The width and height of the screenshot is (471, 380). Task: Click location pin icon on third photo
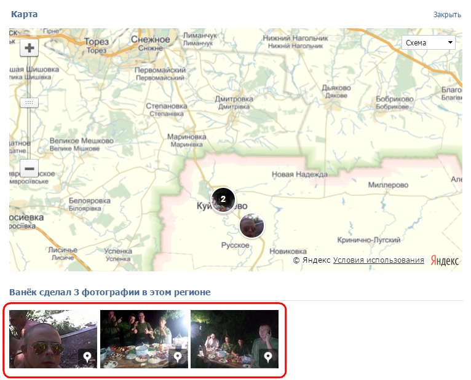coord(268,357)
